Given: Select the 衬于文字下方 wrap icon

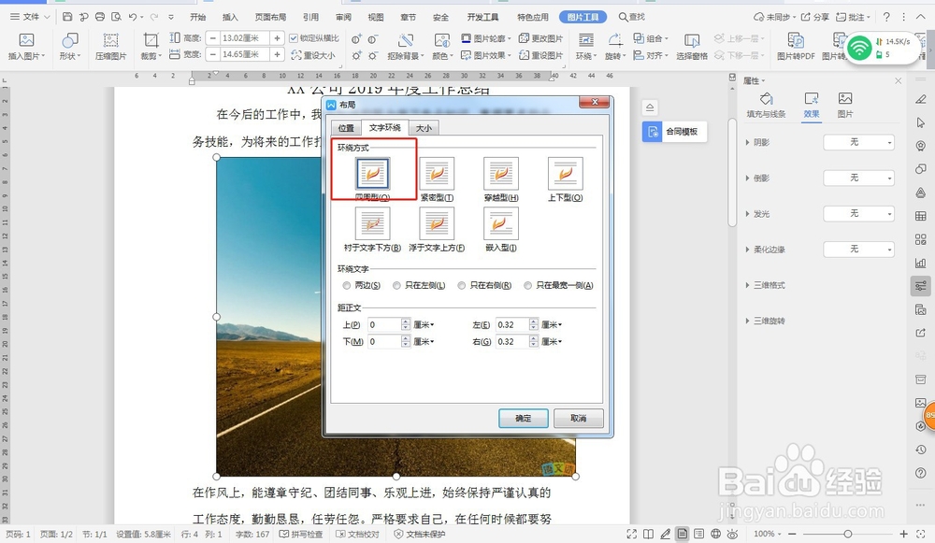Looking at the screenshot, I should coord(373,223).
